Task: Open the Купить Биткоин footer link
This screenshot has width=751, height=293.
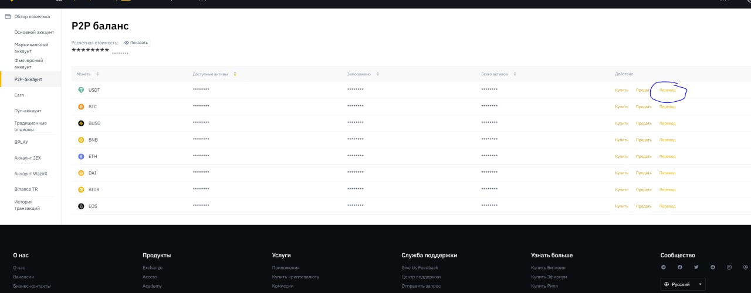Action: pos(547,268)
